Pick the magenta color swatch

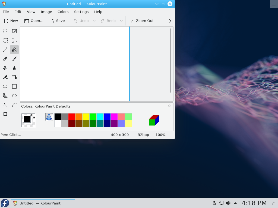point(114,117)
